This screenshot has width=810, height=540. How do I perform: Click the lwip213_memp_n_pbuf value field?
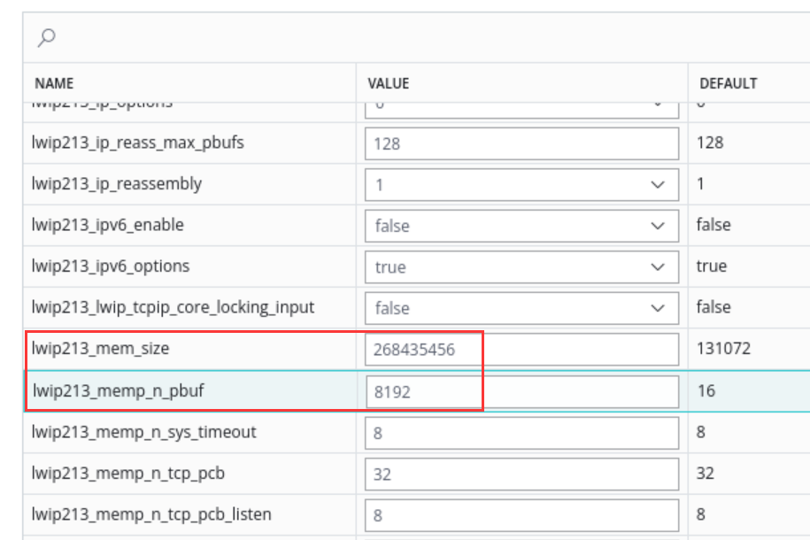coord(521,391)
